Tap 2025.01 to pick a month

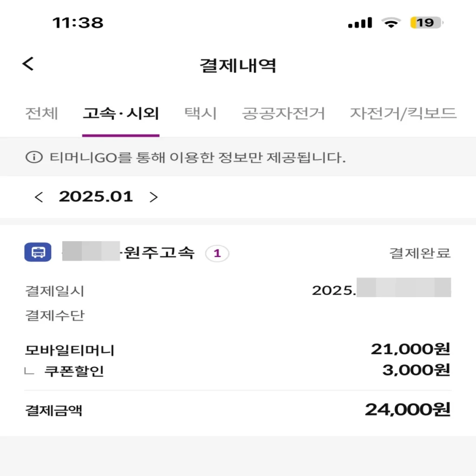point(96,197)
